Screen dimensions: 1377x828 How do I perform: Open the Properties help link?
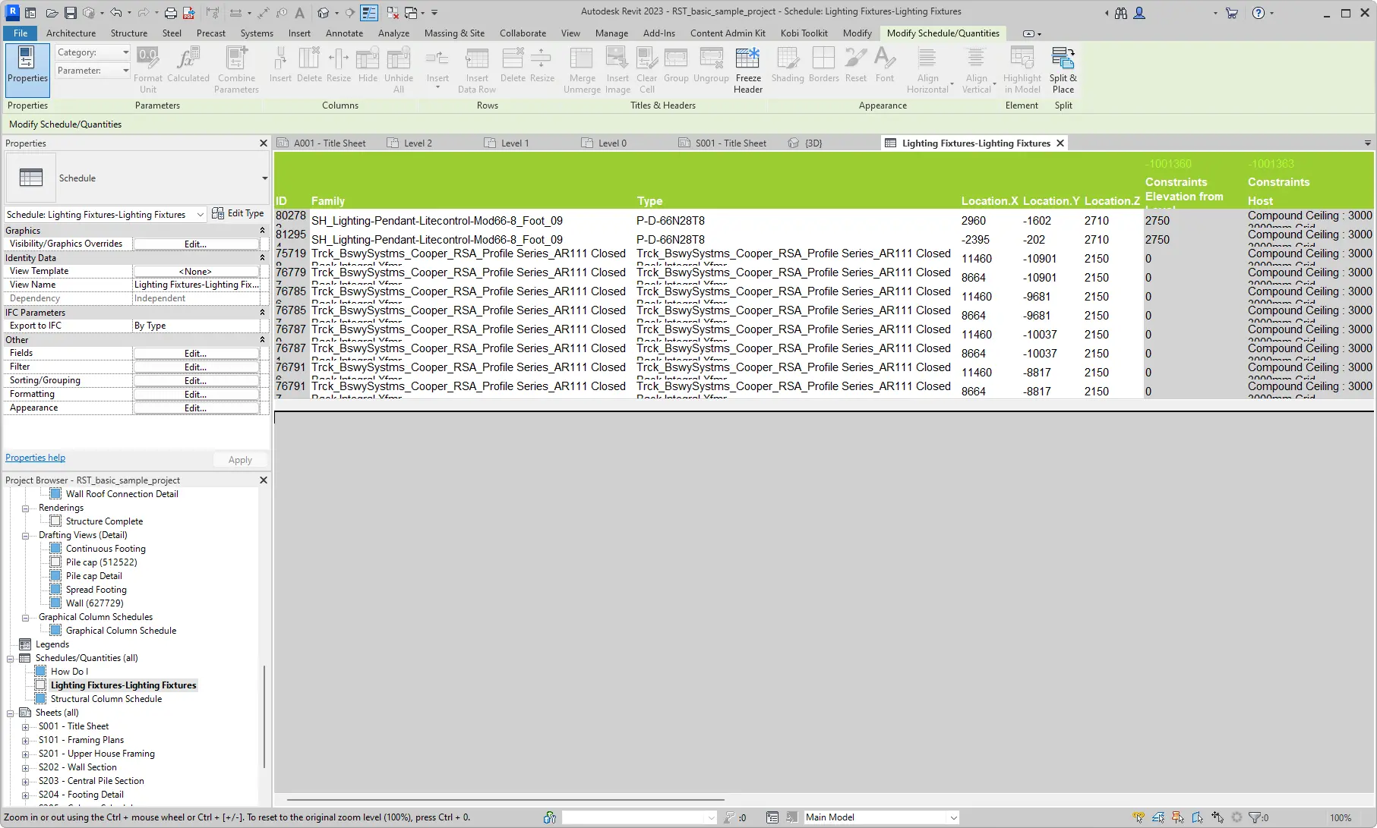coord(35,457)
